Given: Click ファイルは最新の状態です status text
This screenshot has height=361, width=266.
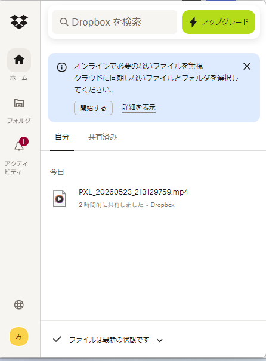Looking at the screenshot, I should click(109, 340).
